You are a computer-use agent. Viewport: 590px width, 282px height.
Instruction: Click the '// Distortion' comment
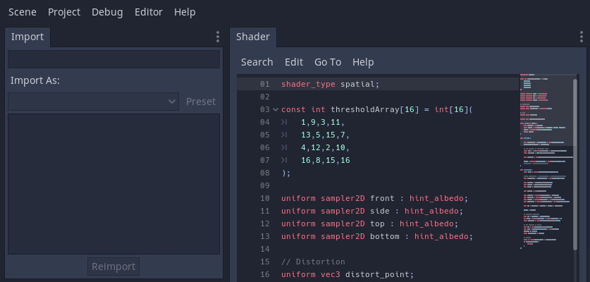(313, 262)
